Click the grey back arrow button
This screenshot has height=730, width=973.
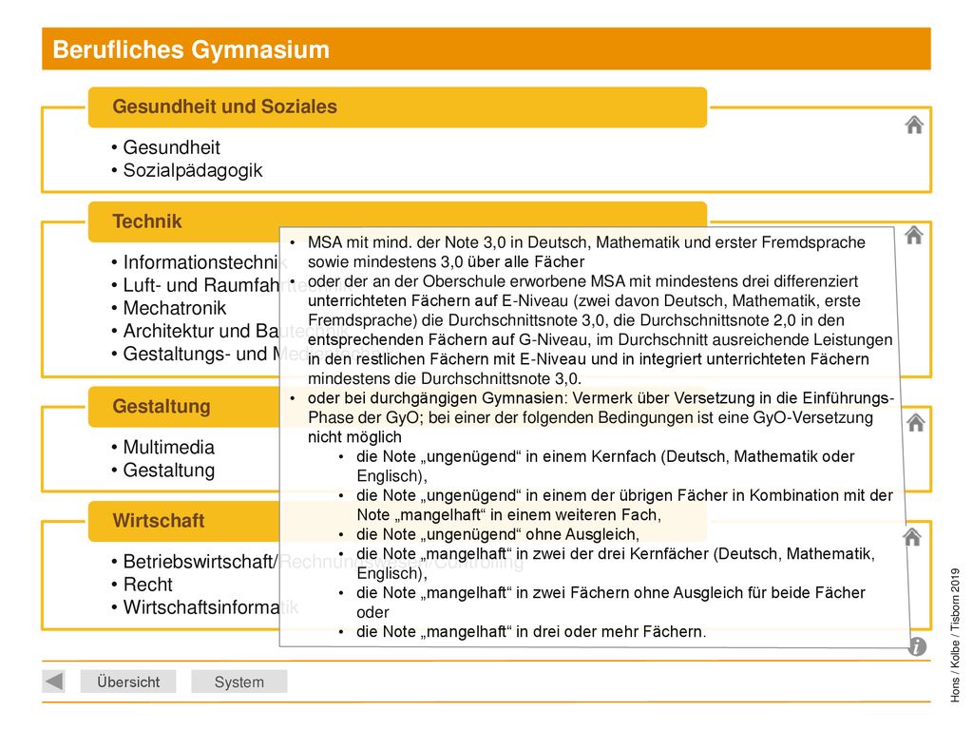click(54, 681)
